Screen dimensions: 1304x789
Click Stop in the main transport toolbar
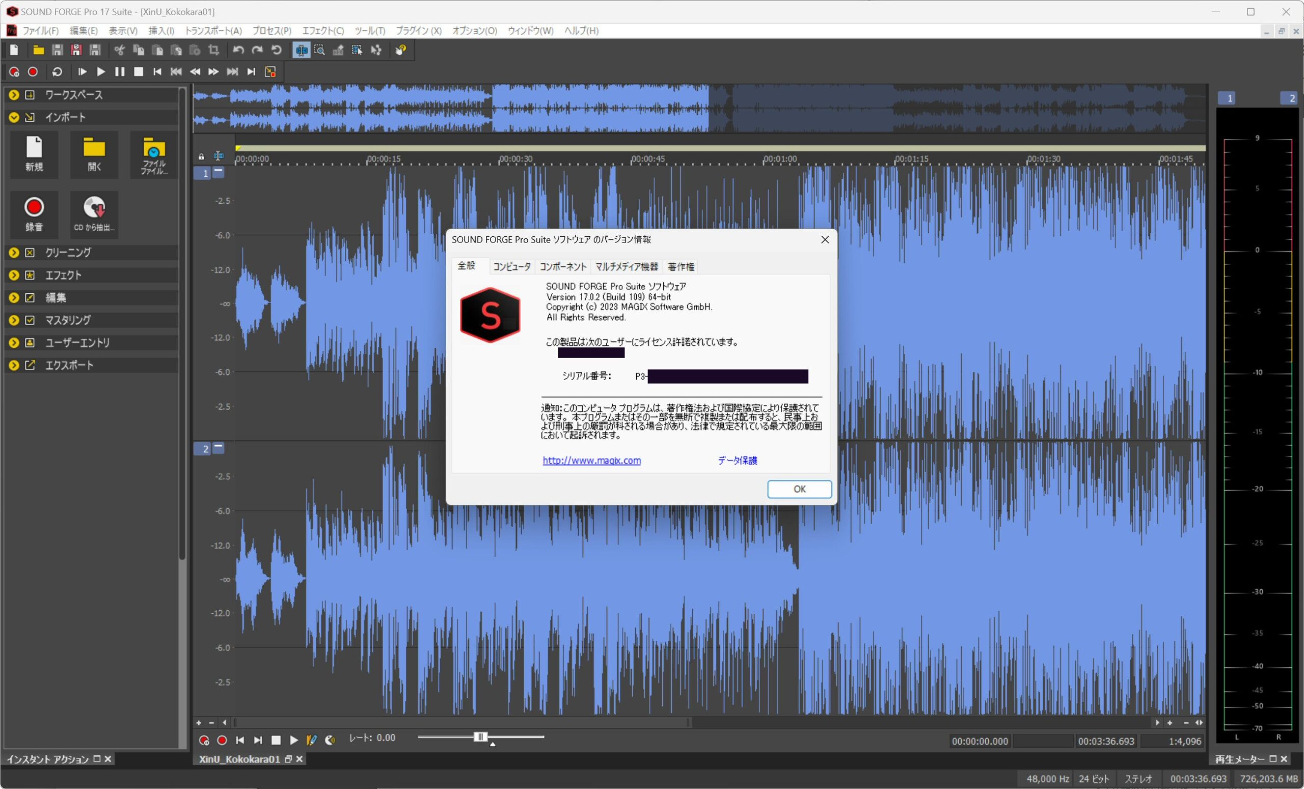coord(139,72)
